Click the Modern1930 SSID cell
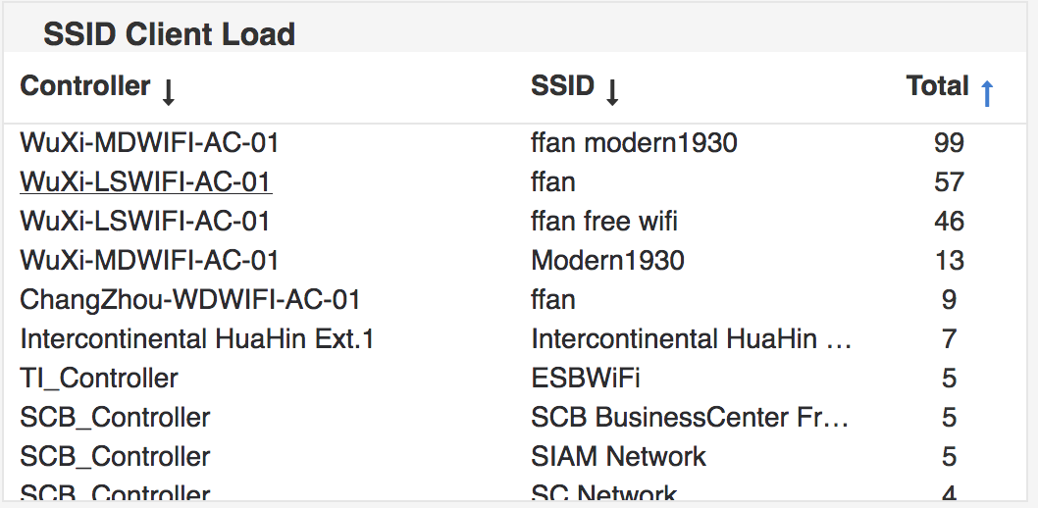 (x=607, y=261)
